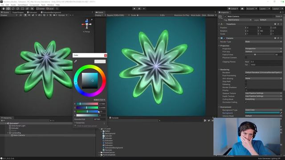Image resolution: width=285 pixels, height=160 pixels.
Task: Open the Shaded draw mode dropdown
Action: tap(9, 15)
